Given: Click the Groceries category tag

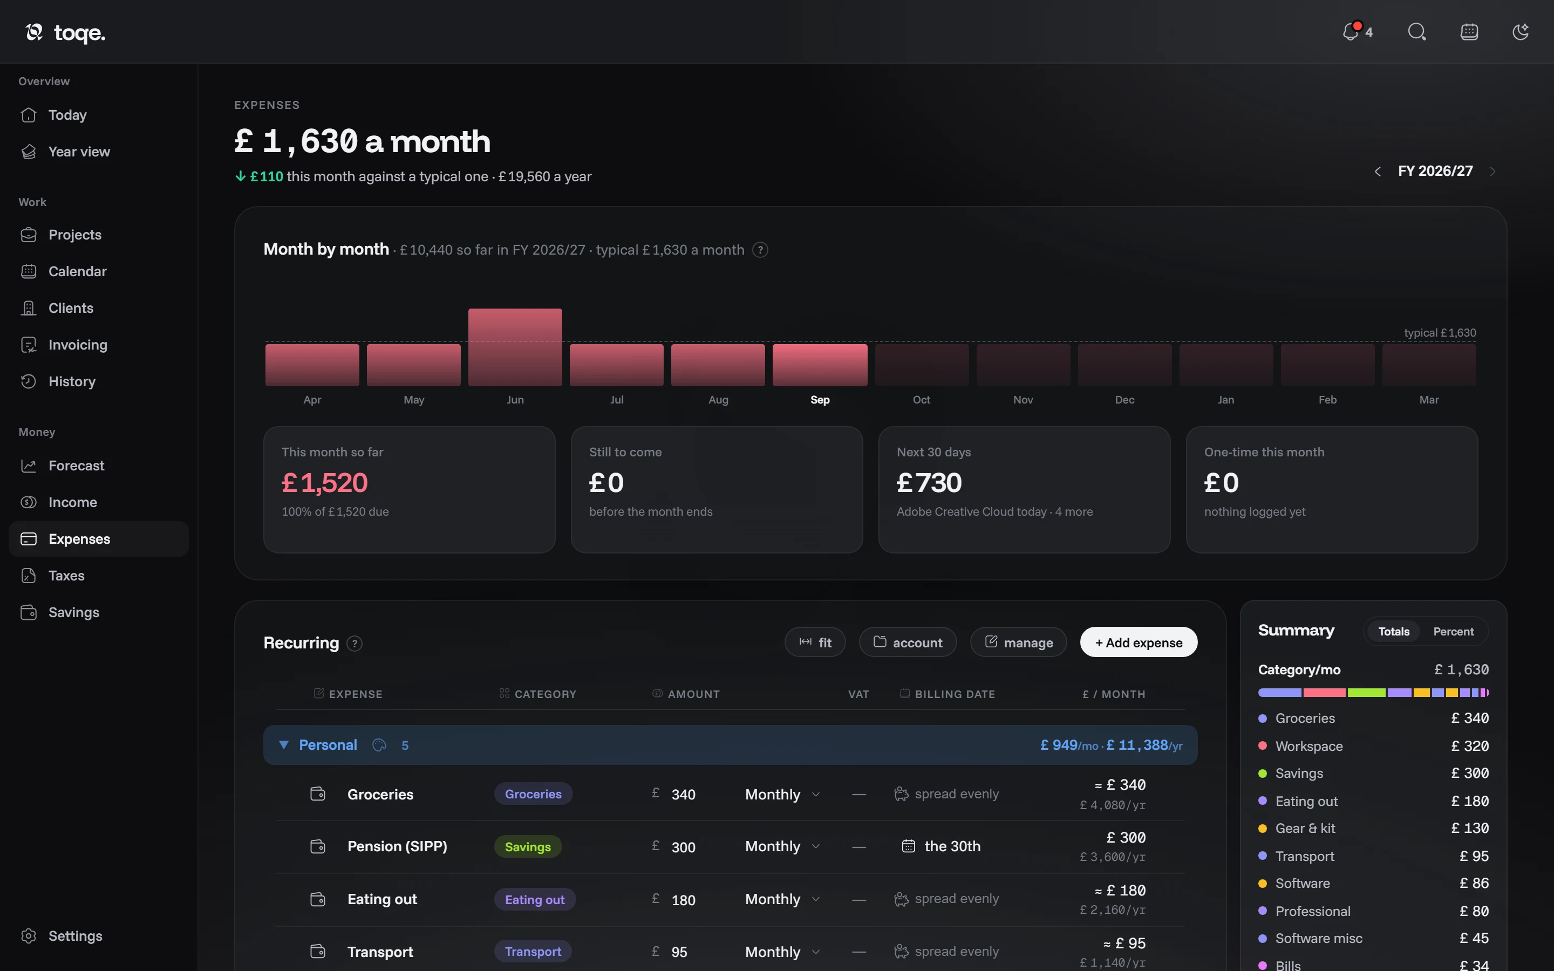Looking at the screenshot, I should (x=533, y=795).
